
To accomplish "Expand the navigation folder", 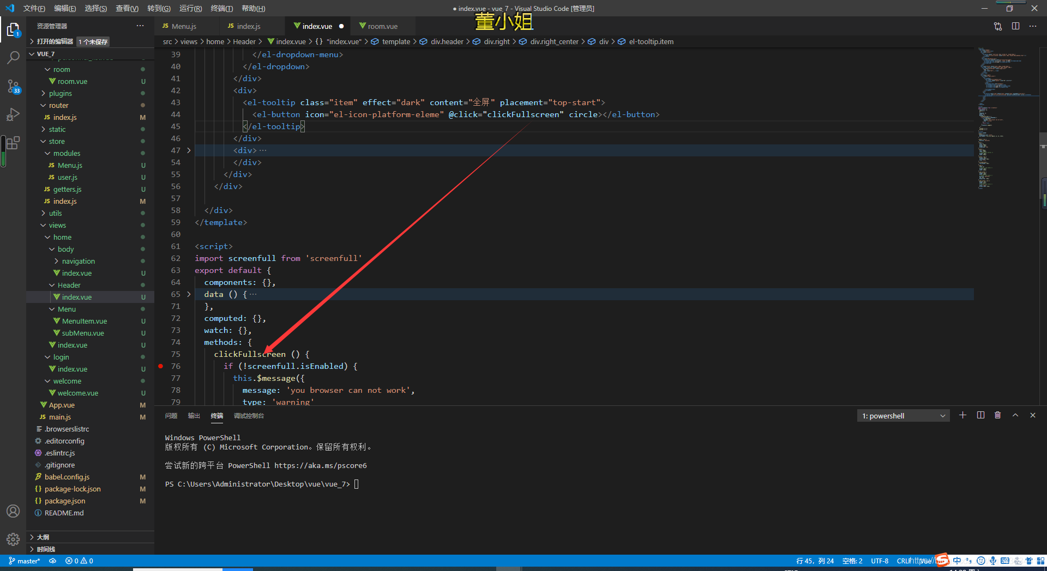I will (x=78, y=261).
